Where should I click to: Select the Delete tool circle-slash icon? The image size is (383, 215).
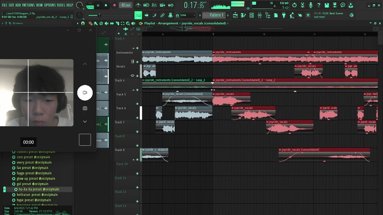(x=101, y=23)
